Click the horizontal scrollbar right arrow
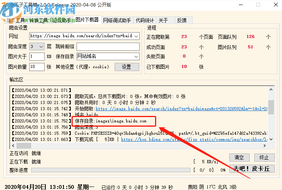The image size is (282, 190). 265,145
